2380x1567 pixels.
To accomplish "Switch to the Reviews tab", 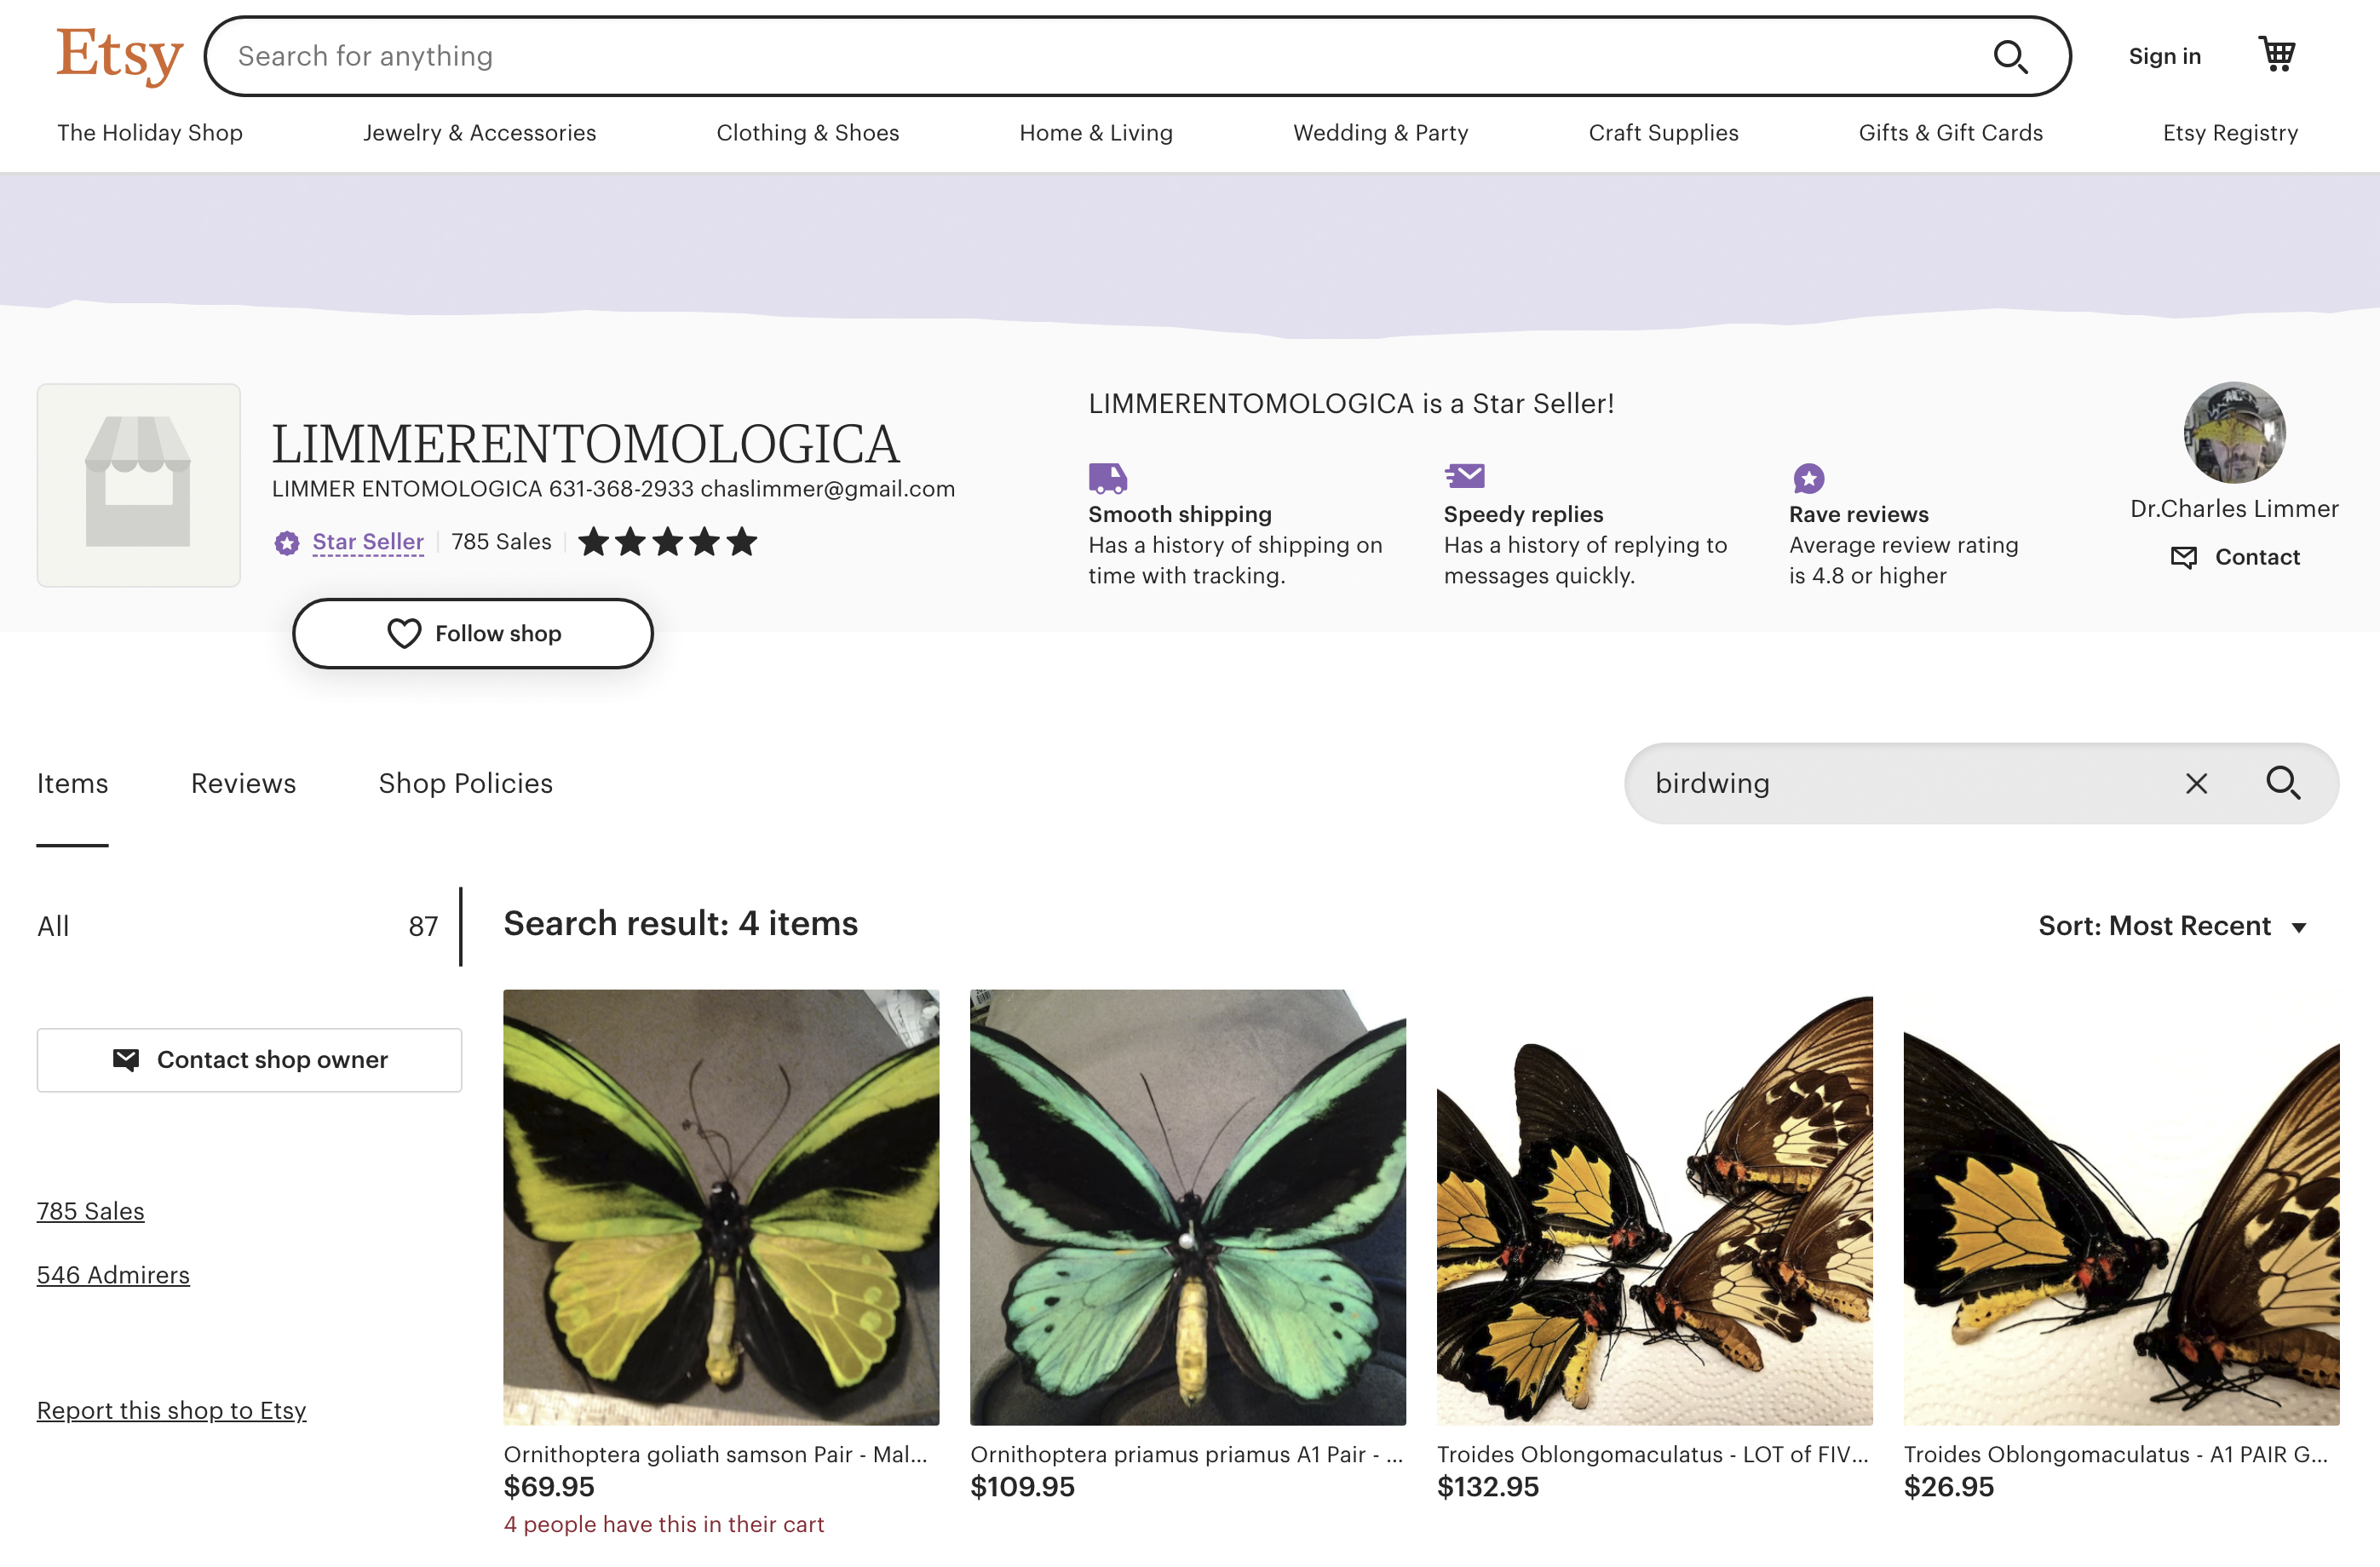I will pos(241,782).
